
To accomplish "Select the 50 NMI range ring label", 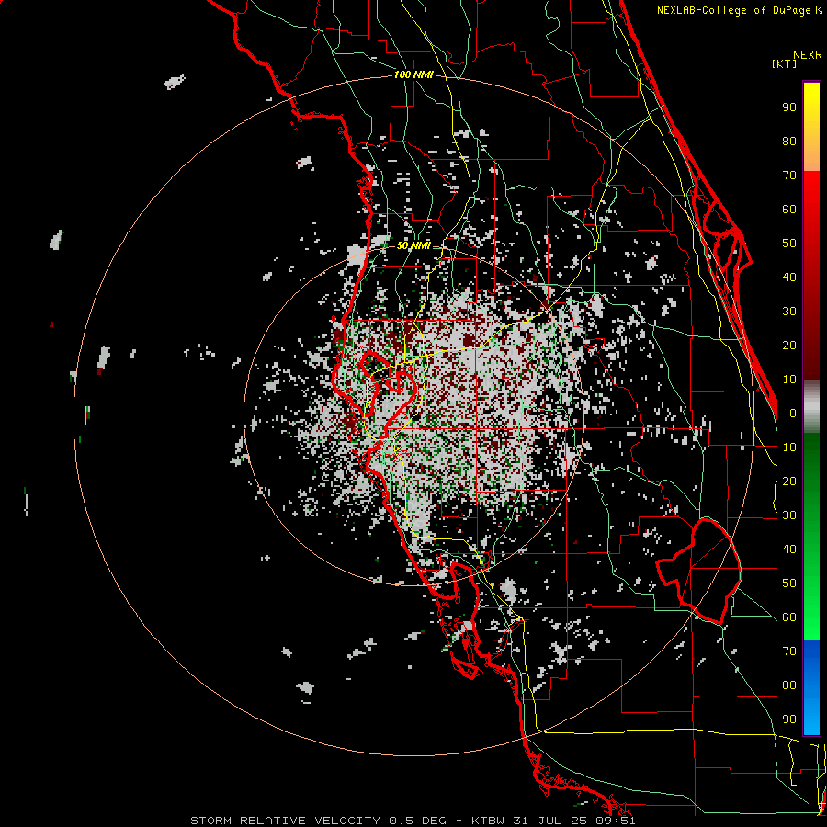I will pyautogui.click(x=413, y=245).
